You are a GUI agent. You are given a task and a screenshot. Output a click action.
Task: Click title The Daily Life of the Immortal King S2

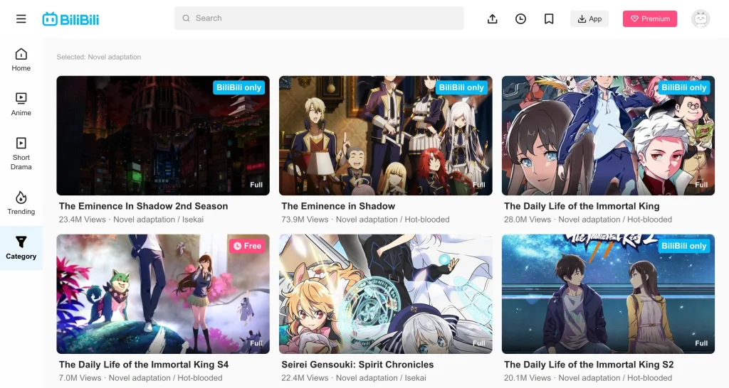click(589, 365)
